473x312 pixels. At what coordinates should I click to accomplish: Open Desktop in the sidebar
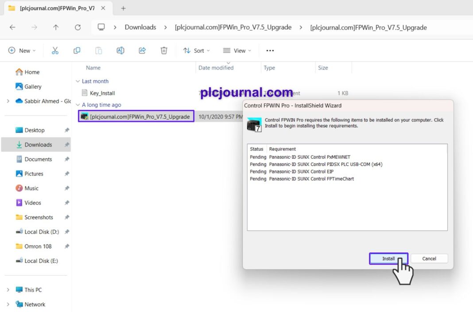35,130
